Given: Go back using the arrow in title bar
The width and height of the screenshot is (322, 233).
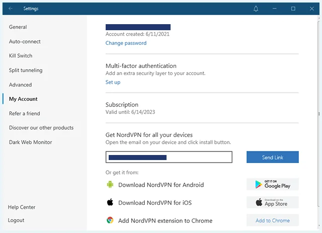Looking at the screenshot, I should (11, 9).
